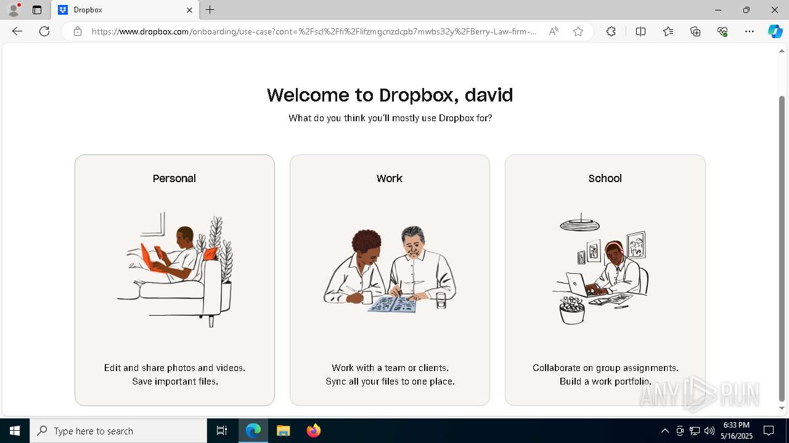
Task: Open a new browser tab
Action: tap(210, 10)
